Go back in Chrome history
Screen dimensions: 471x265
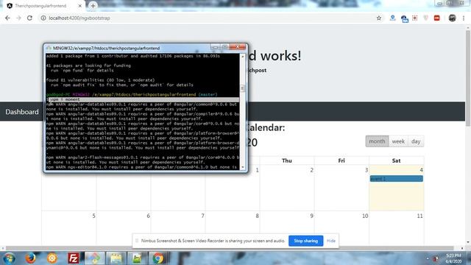pos(7,18)
